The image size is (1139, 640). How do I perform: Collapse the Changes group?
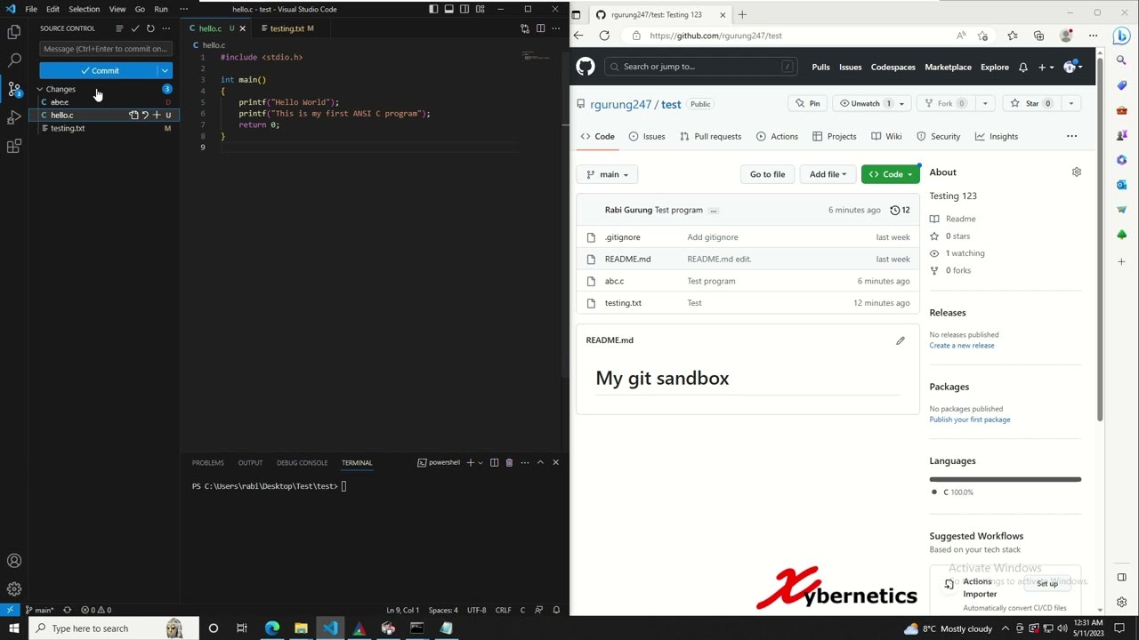[x=40, y=89]
